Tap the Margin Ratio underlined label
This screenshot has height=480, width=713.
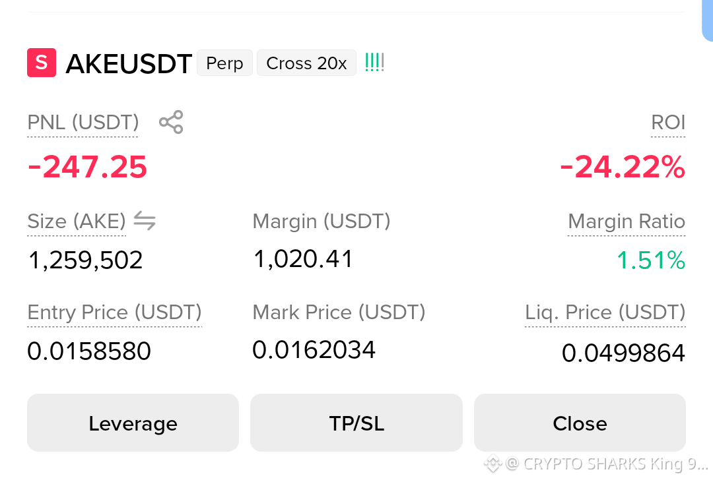[627, 222]
